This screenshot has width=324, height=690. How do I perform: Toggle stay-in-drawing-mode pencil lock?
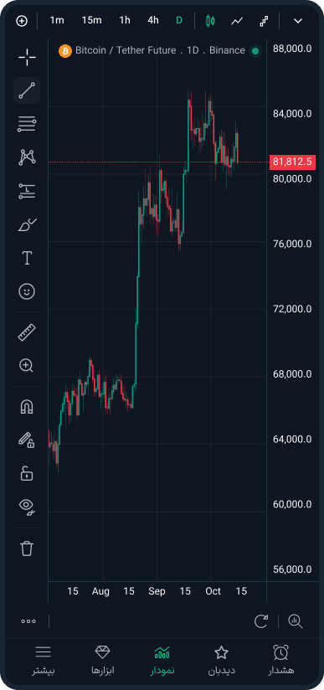point(27,440)
